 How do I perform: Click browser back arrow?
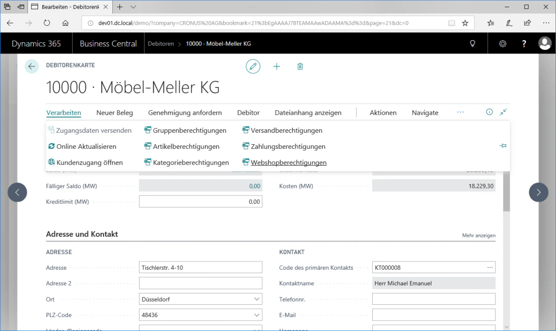(x=10, y=23)
